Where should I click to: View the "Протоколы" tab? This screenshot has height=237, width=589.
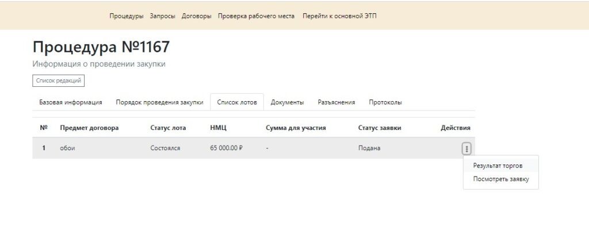[x=385, y=102]
